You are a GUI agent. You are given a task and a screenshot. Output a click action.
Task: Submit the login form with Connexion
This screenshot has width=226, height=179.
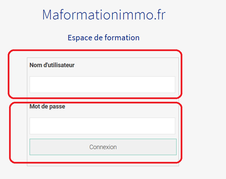(x=103, y=147)
